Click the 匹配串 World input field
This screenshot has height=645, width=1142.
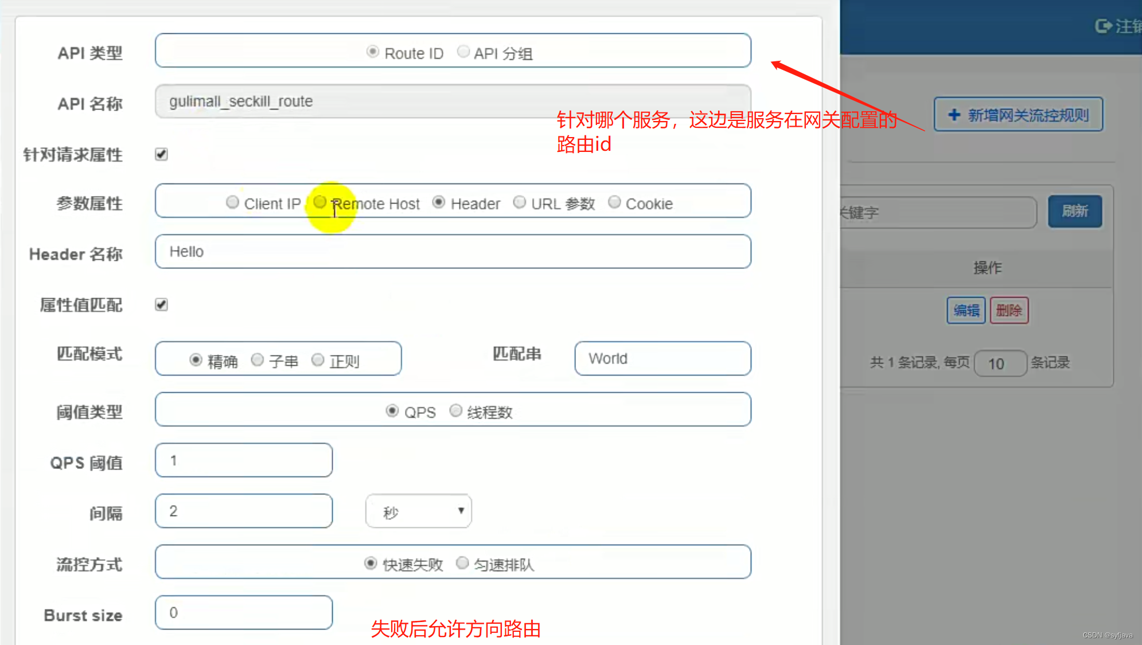[662, 358]
